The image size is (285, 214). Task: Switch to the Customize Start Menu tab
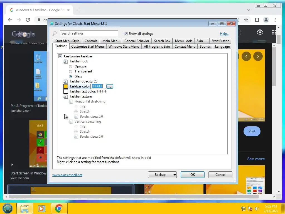tap(88, 47)
